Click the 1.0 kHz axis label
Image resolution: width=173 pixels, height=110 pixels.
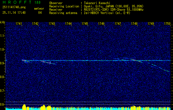pyautogui.click(x=2, y=50)
